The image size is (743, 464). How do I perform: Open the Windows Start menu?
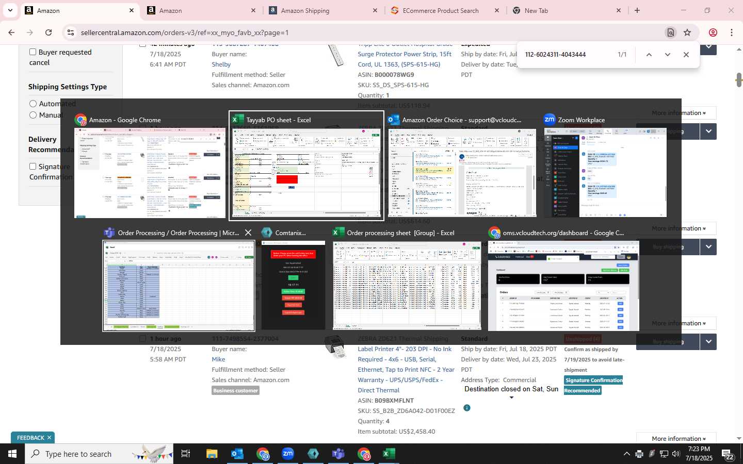tap(12, 454)
